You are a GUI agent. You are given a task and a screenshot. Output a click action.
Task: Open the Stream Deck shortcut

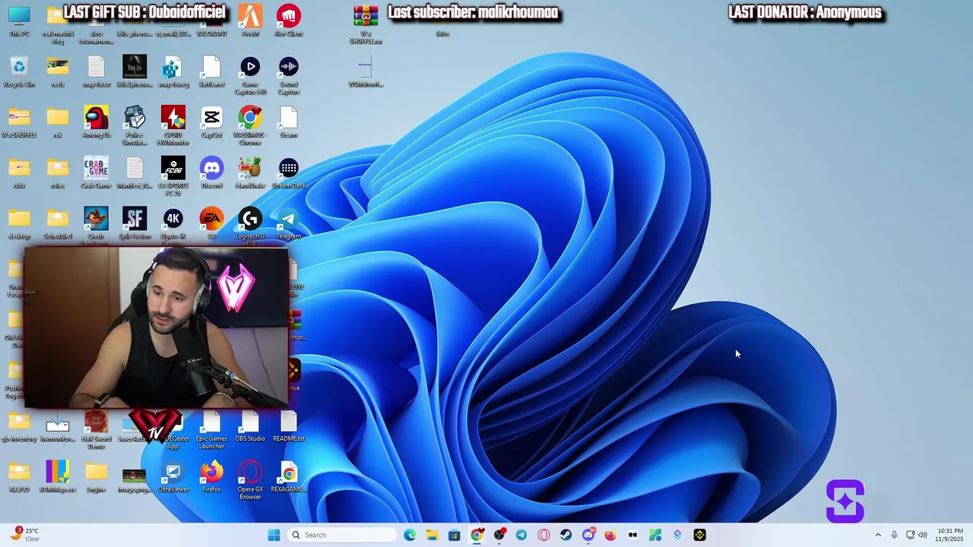[x=289, y=173]
